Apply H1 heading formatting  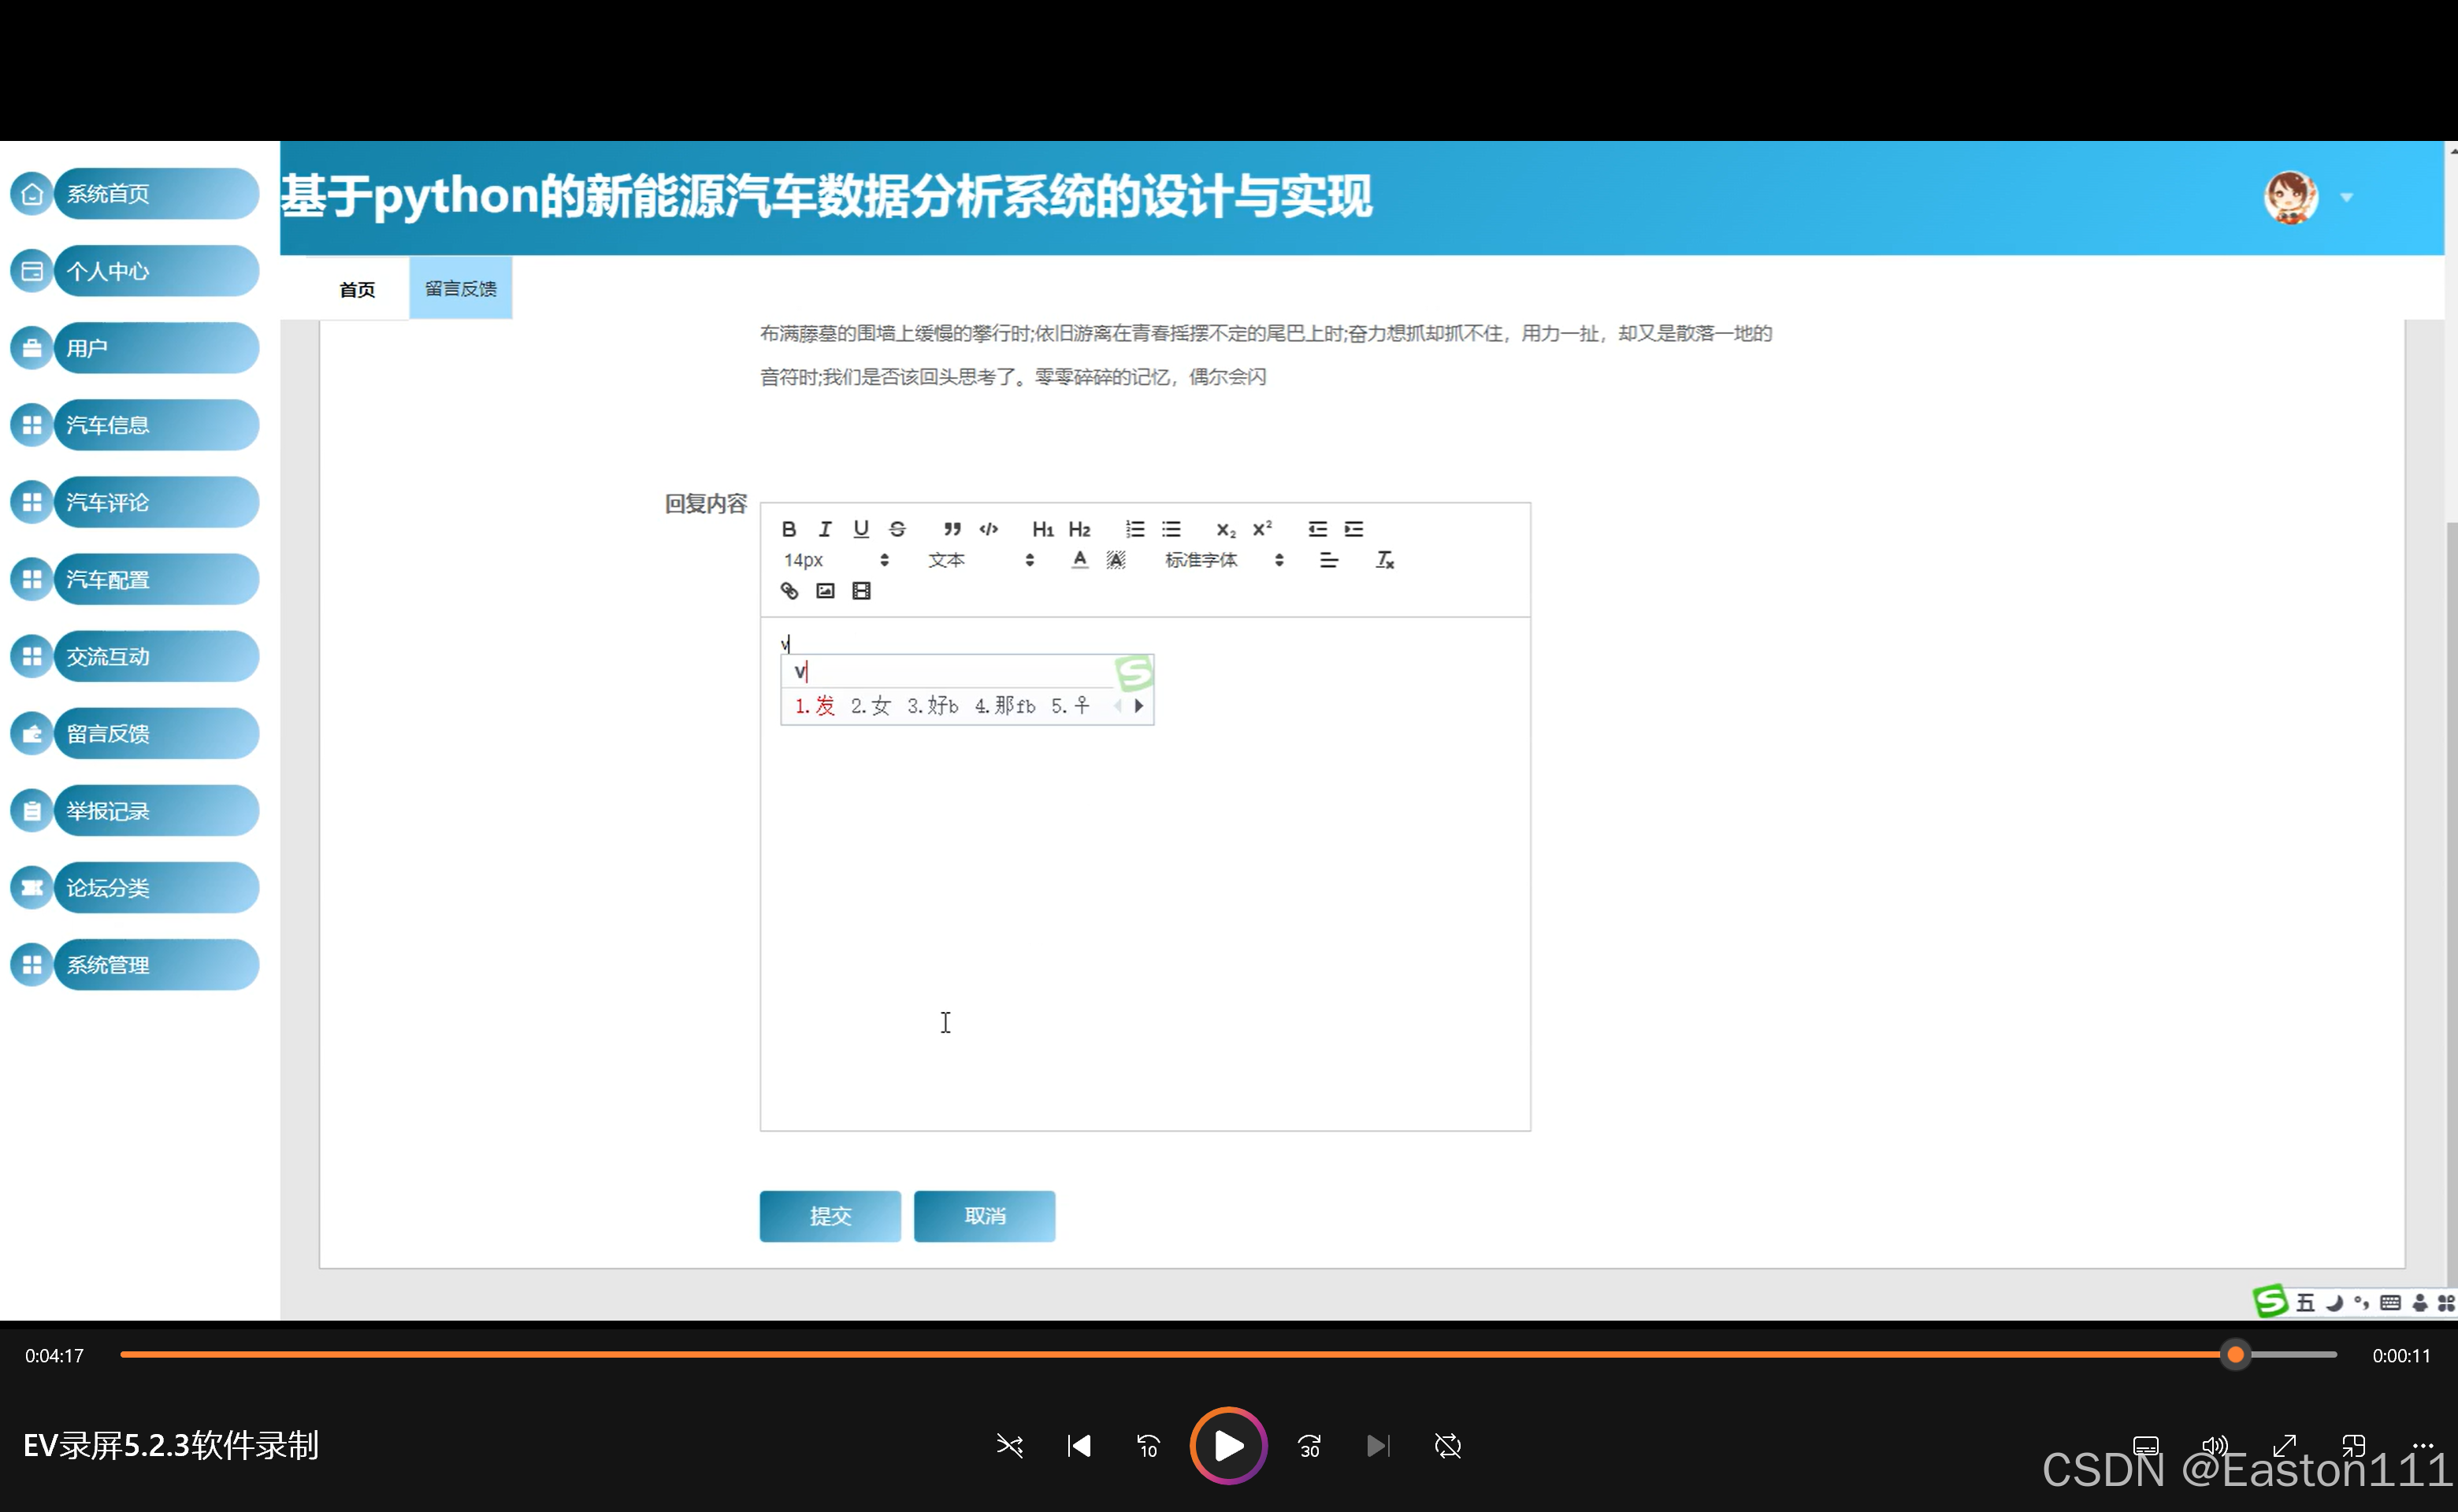[x=1043, y=529]
